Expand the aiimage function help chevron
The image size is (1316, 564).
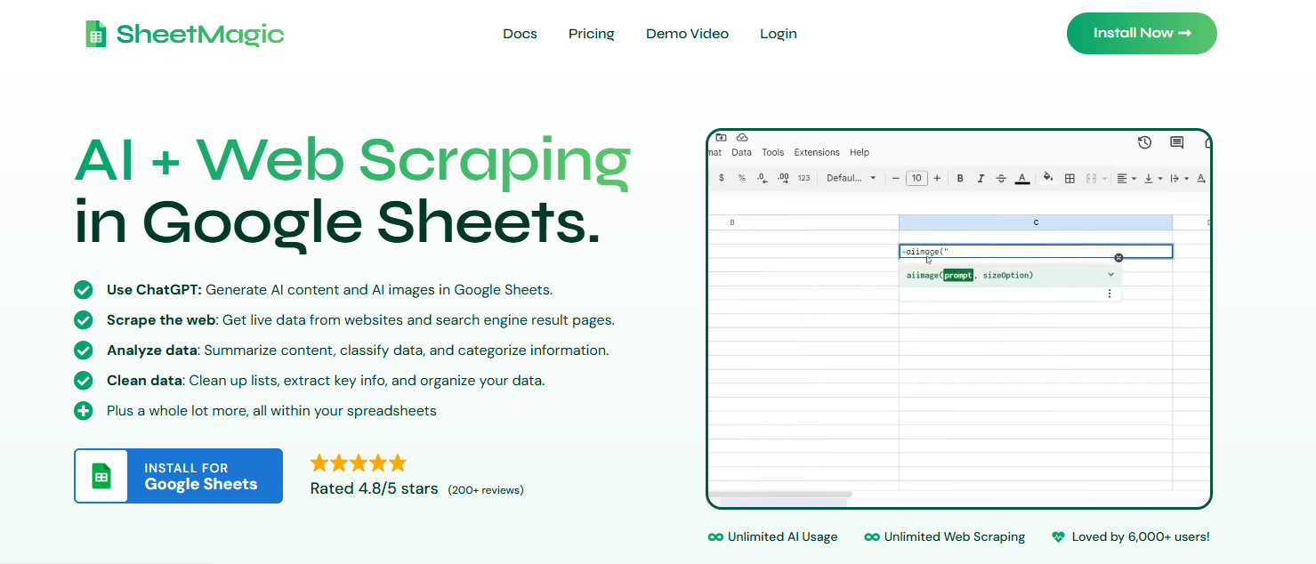click(1110, 275)
